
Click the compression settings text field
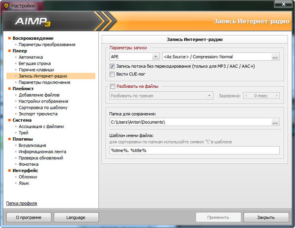coord(217,57)
